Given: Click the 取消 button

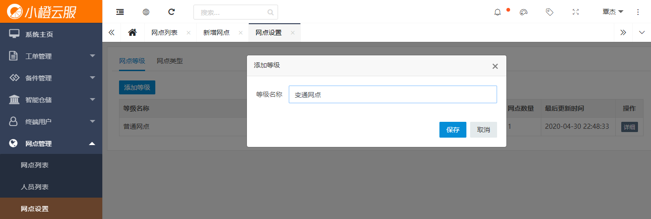Looking at the screenshot, I should pos(484,130).
